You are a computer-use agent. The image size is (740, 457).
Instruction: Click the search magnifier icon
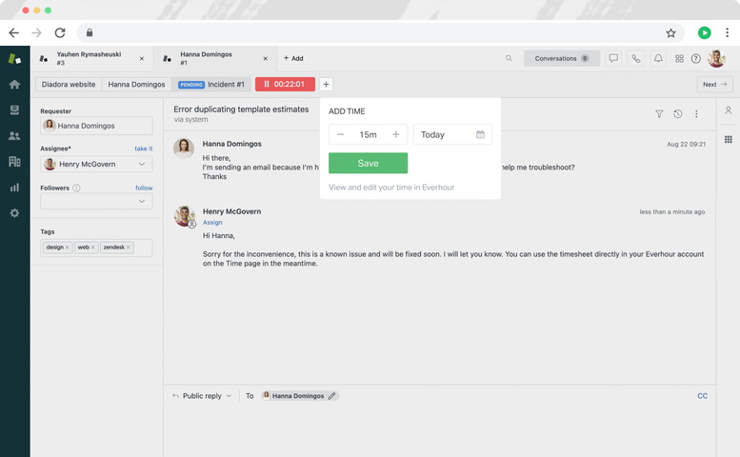coord(509,58)
